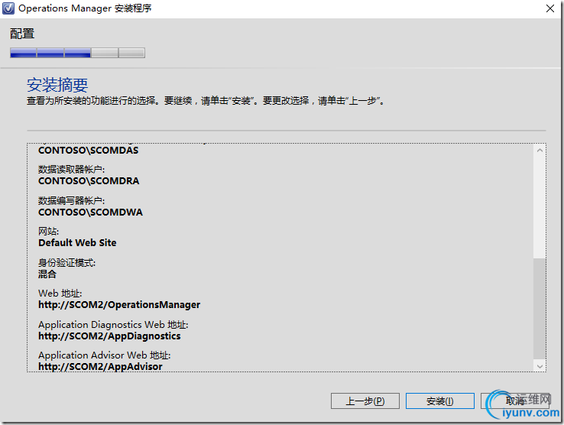564x425 pixels.
Task: Select the 数据读取器帐户 label
Action: (x=72, y=169)
